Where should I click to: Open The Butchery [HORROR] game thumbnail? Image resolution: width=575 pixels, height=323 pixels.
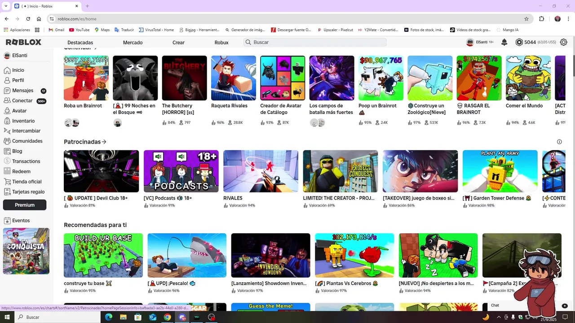tap(185, 78)
